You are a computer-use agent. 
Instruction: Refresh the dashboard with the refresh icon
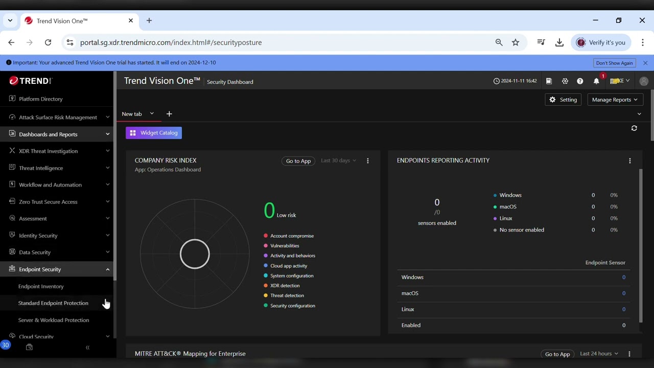(634, 128)
